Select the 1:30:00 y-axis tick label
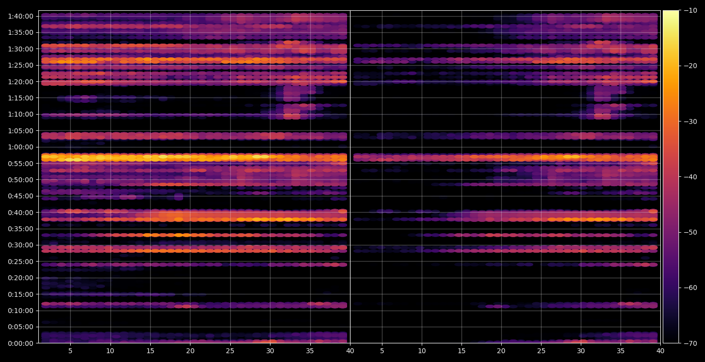The width and height of the screenshot is (705, 362). pyautogui.click(x=21, y=49)
